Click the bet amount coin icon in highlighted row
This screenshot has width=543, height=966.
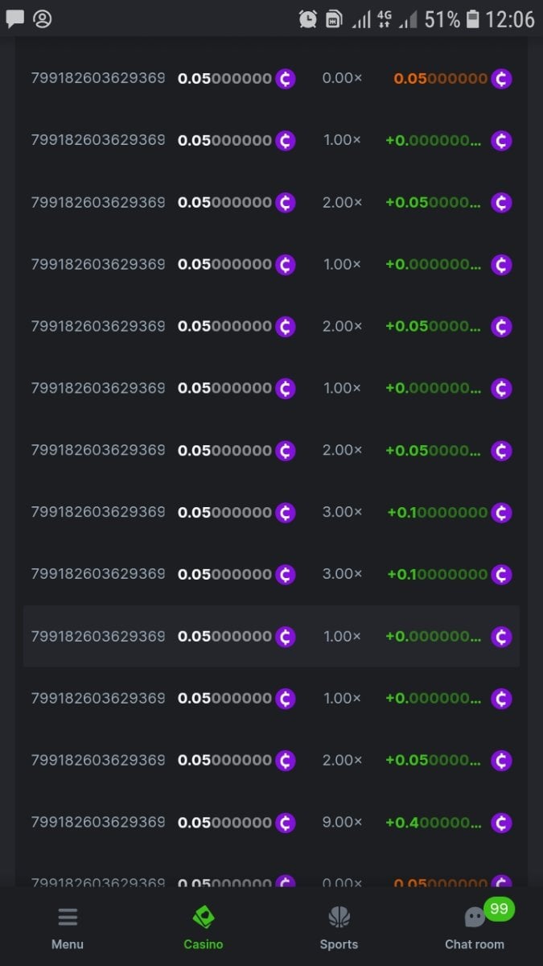pos(286,637)
